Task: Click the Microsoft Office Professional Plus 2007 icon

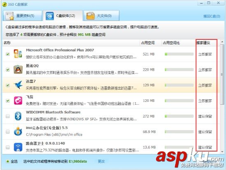Action: pyautogui.click(x=18, y=54)
